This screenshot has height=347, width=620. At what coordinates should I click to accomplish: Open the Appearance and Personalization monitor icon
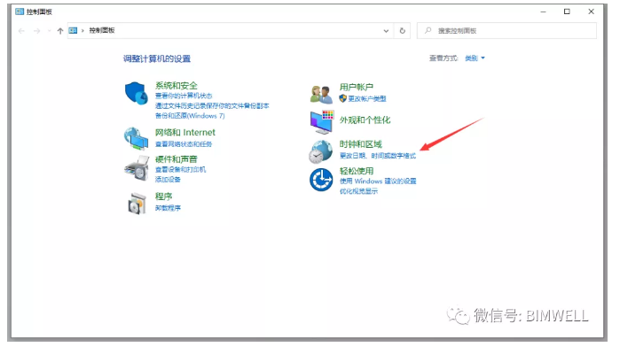point(321,122)
